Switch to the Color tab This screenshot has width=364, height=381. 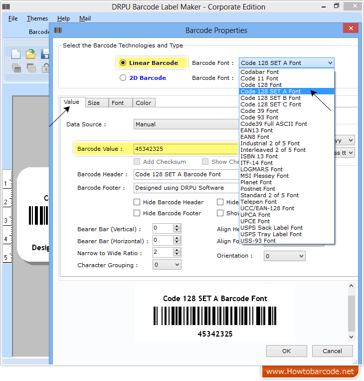(144, 103)
